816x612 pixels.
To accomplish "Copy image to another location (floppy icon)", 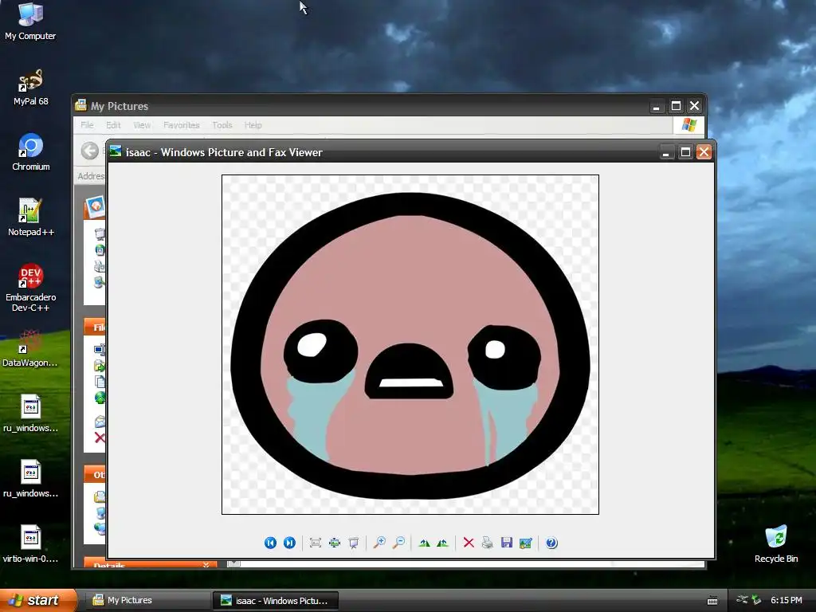I will tap(507, 543).
